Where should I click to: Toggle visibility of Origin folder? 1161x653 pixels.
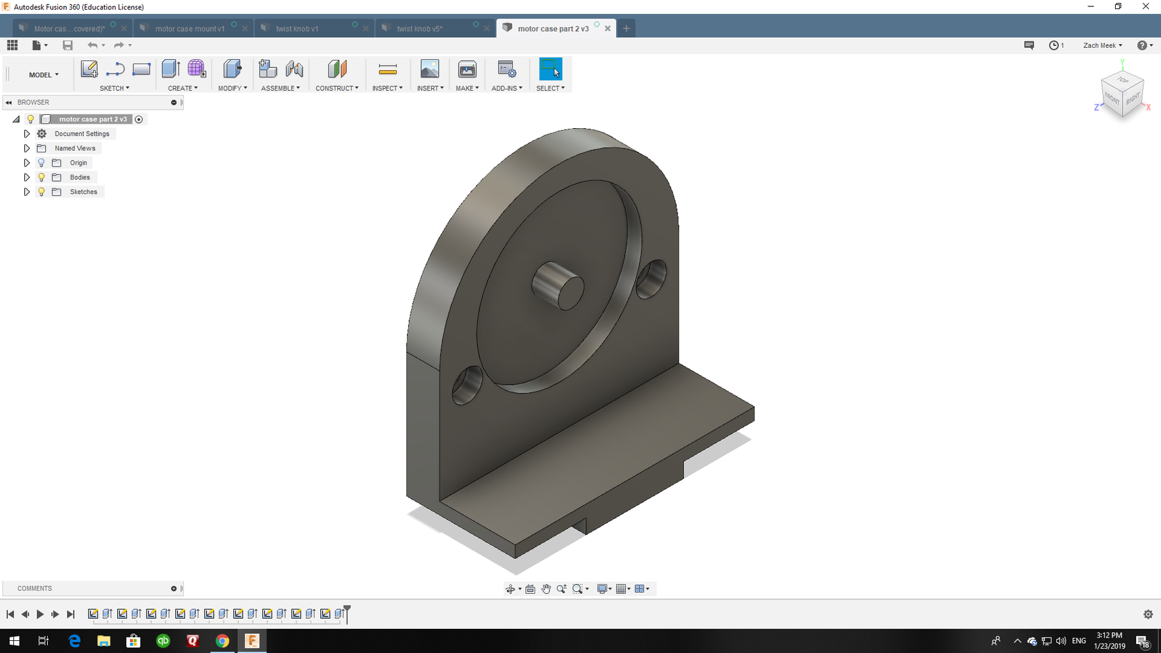tap(41, 163)
